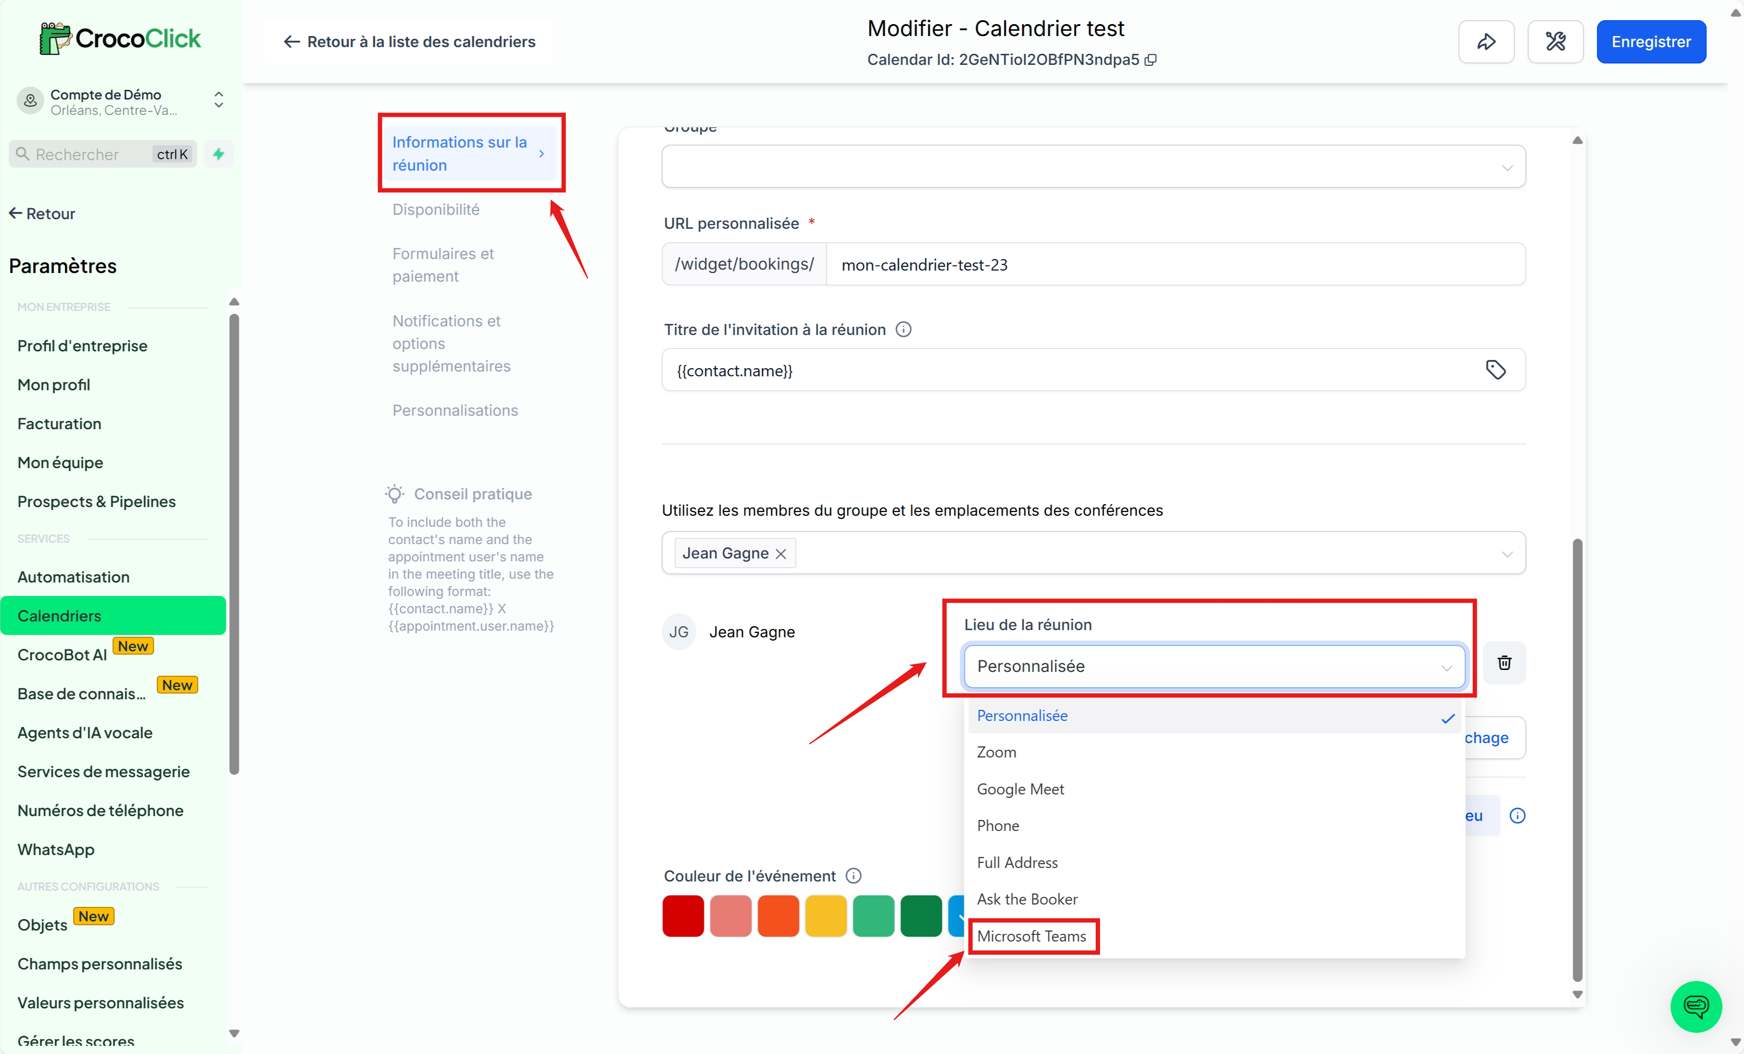Click the URL personnalisée input field
This screenshot has height=1054, width=1744.
[1175, 264]
